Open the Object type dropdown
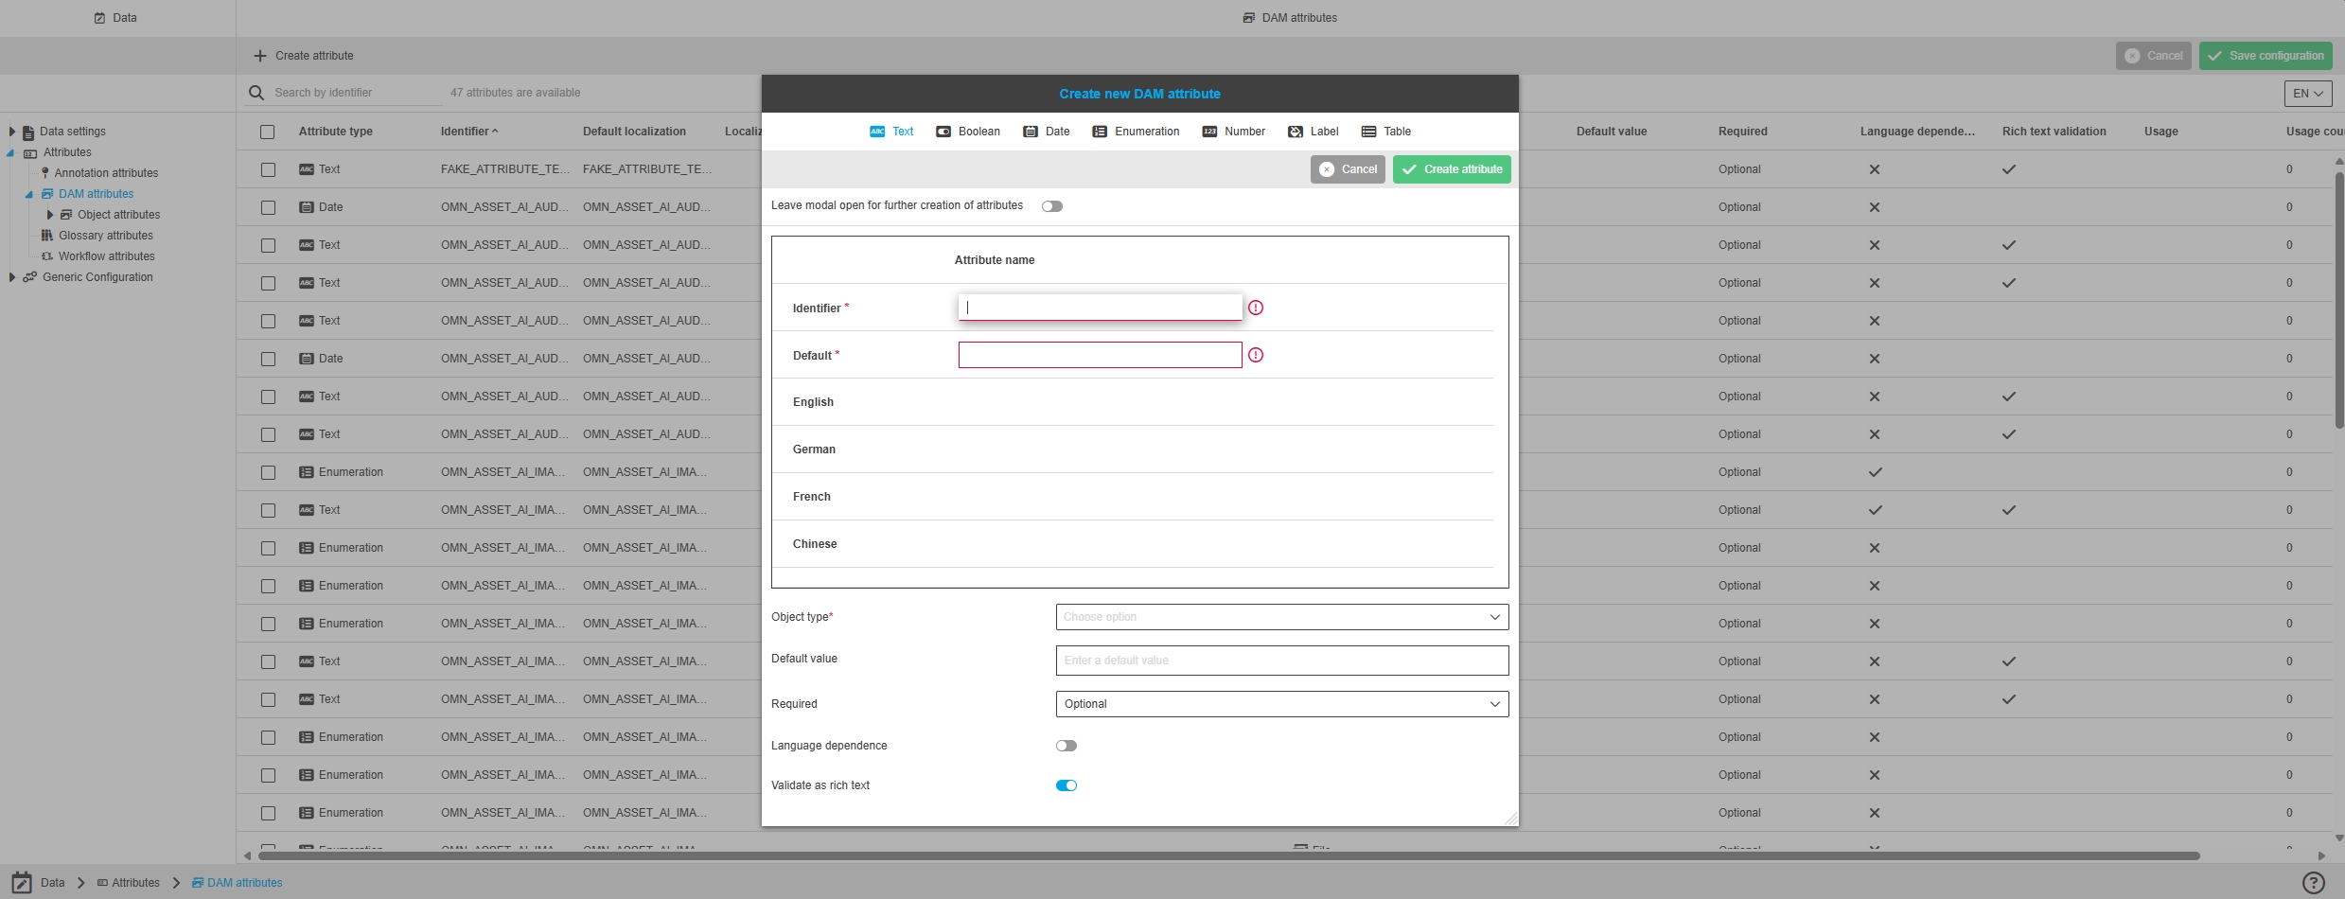Viewport: 2345px width, 899px height. [x=1281, y=617]
